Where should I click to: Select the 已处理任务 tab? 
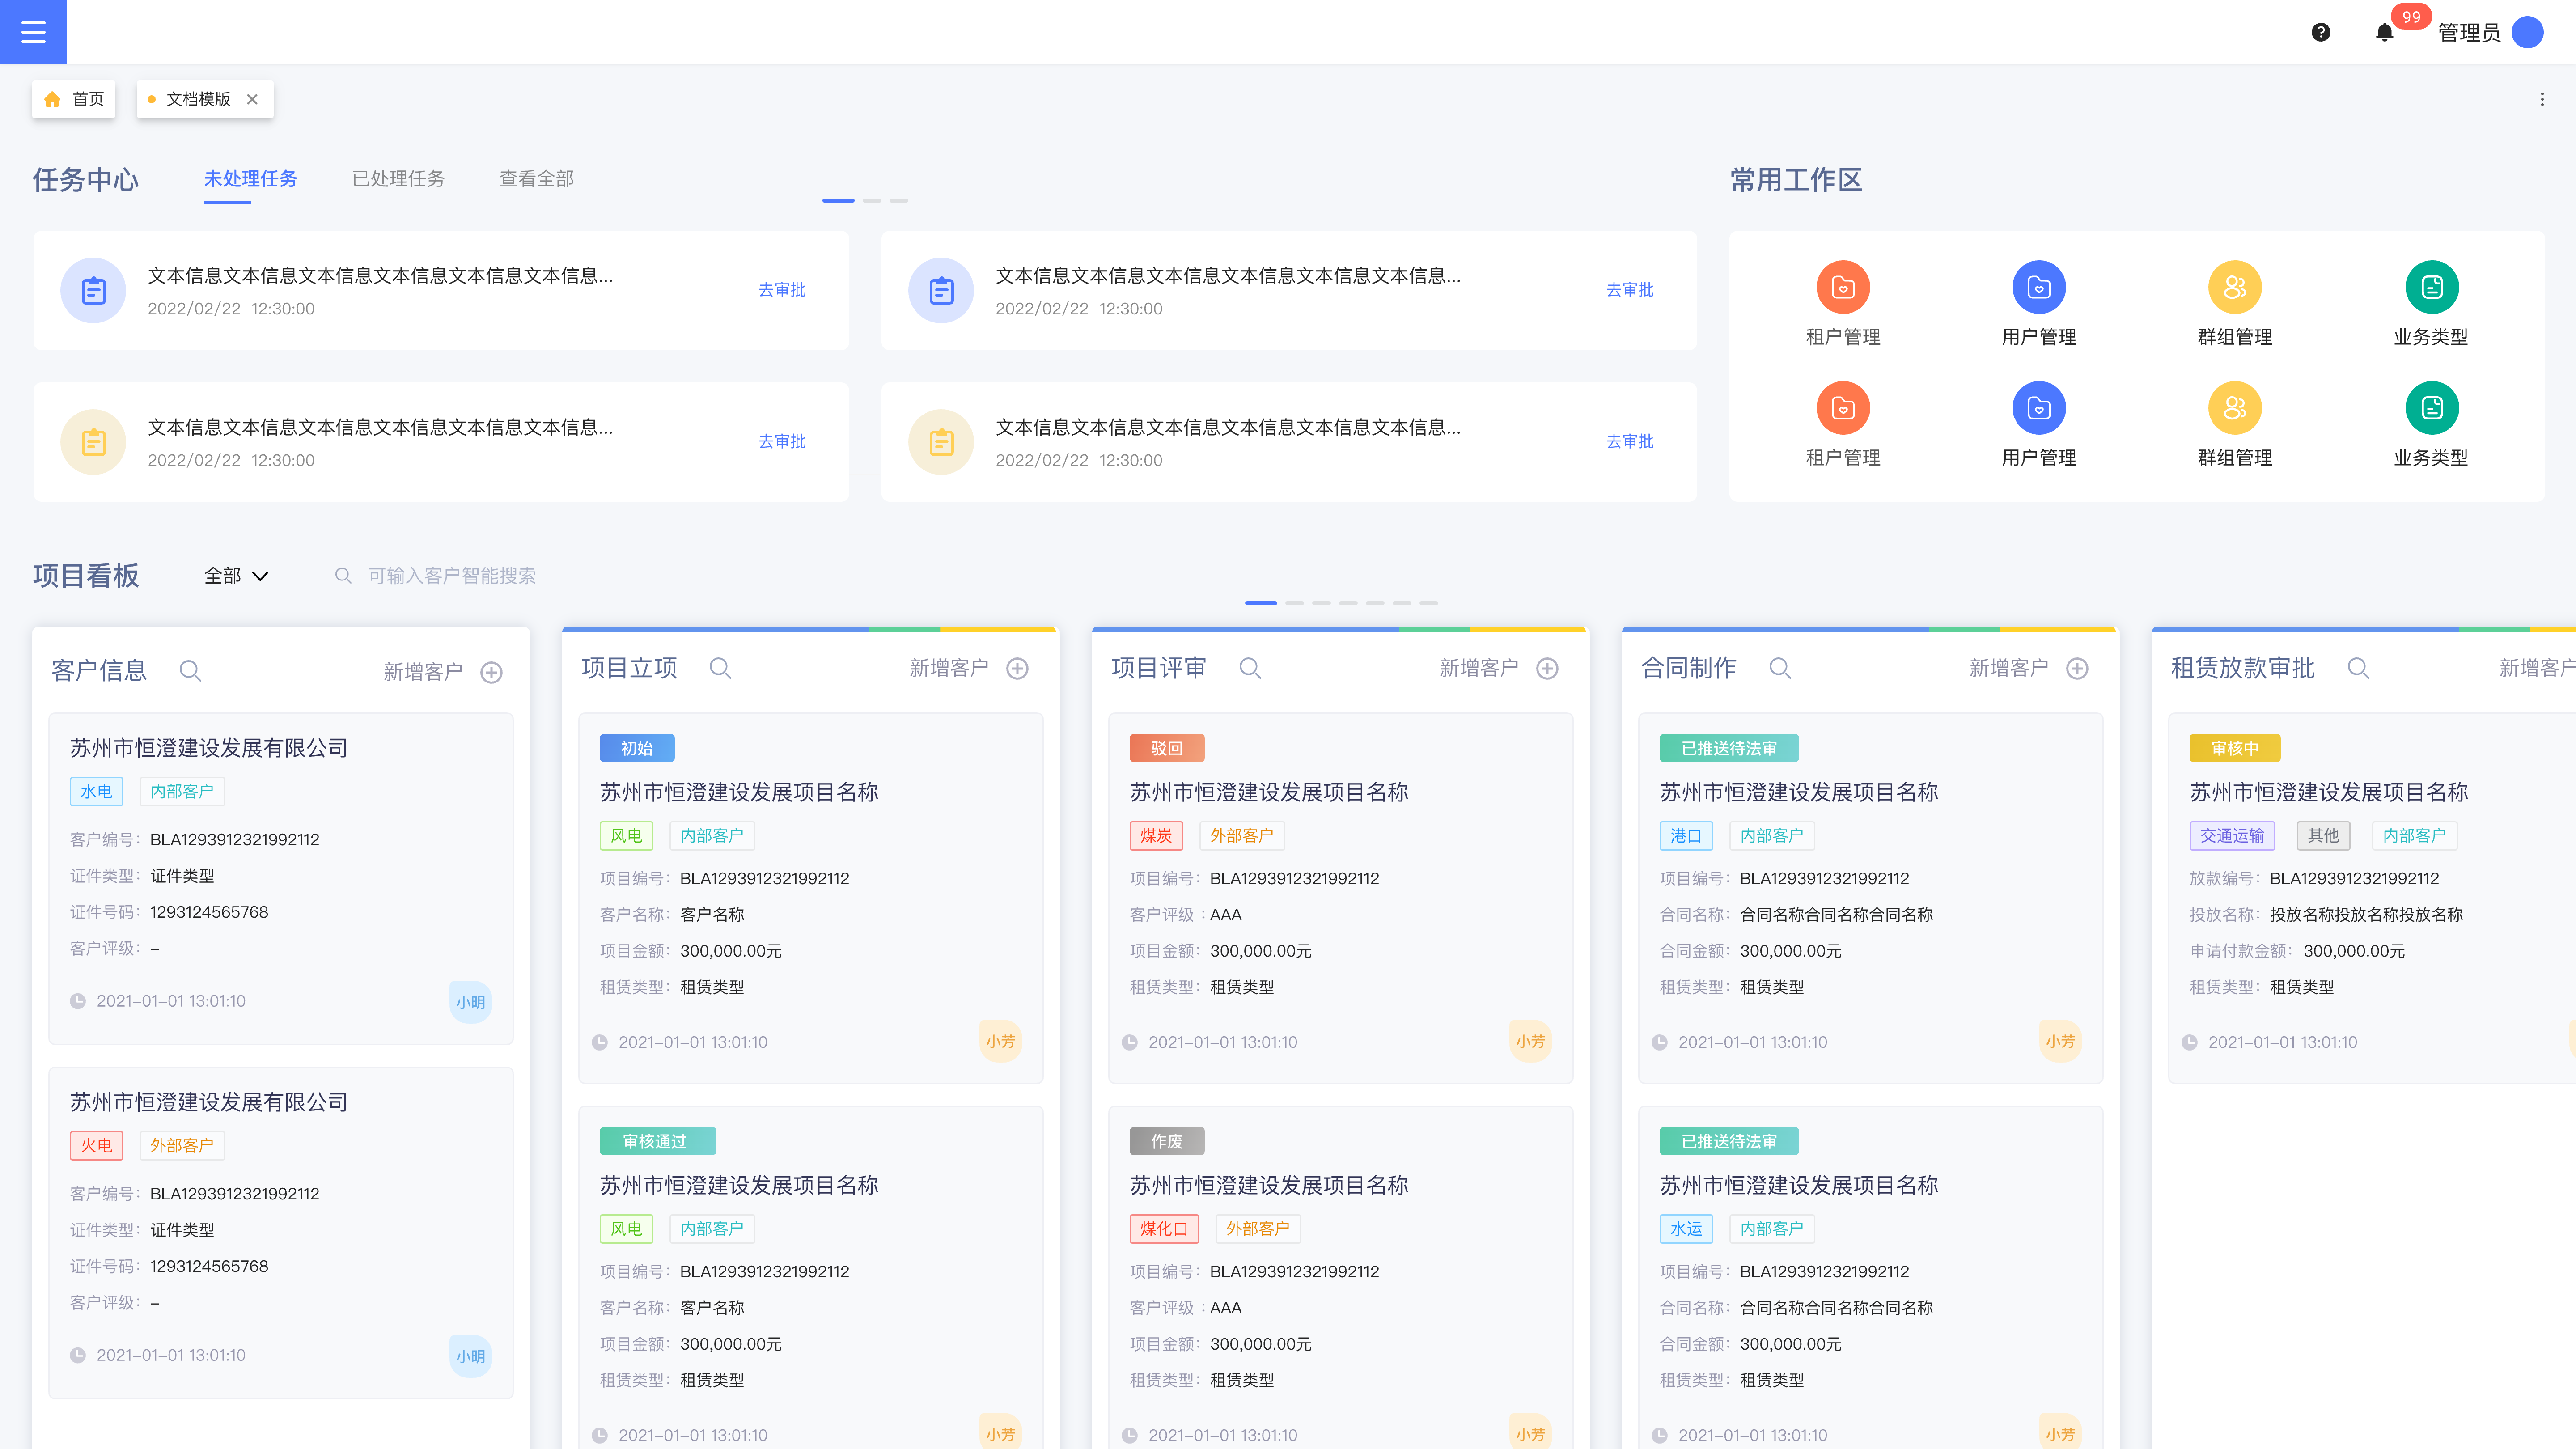(x=398, y=179)
